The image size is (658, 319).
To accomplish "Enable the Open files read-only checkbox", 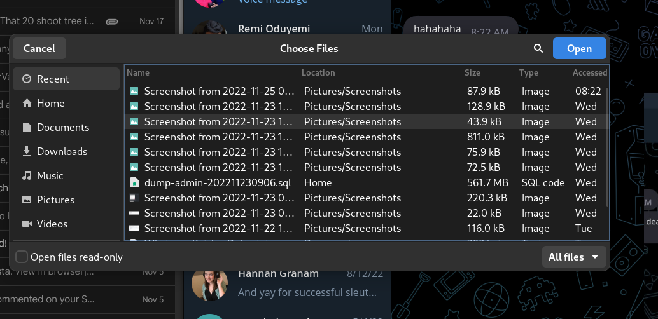I will [x=22, y=257].
